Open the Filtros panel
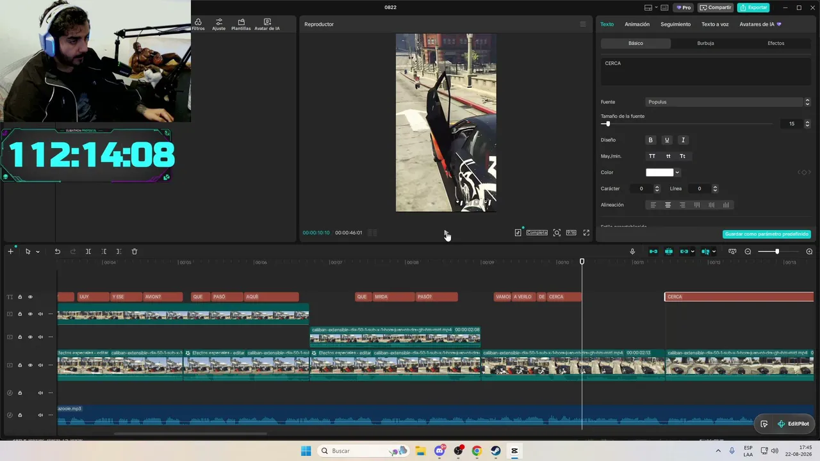 click(198, 24)
